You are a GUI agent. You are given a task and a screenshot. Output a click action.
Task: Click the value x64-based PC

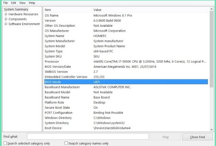coord(103,51)
